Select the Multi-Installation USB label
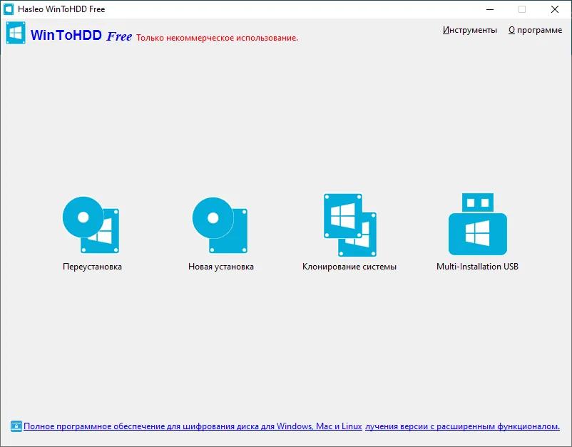The image size is (572, 447). click(477, 267)
